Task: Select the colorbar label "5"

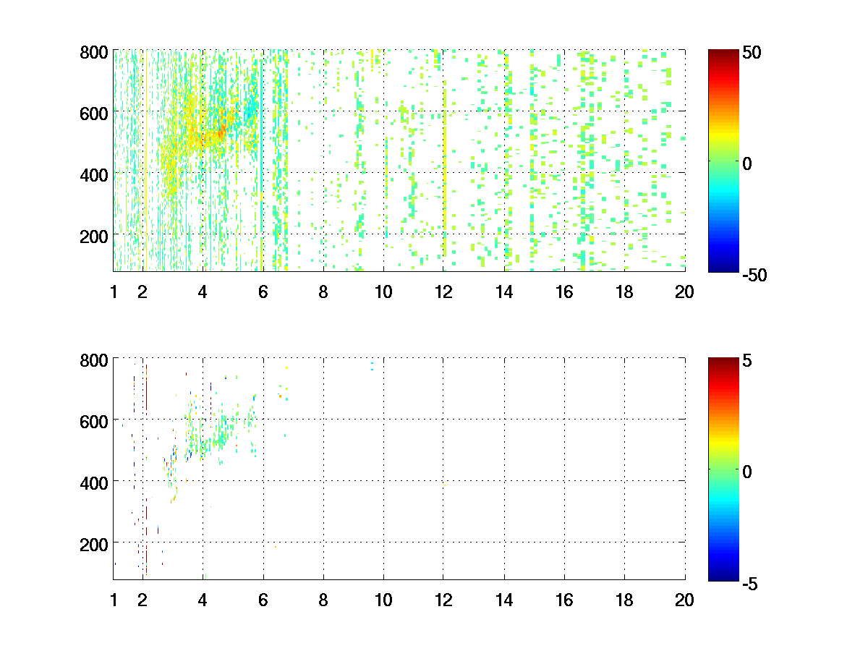Action: tap(748, 360)
